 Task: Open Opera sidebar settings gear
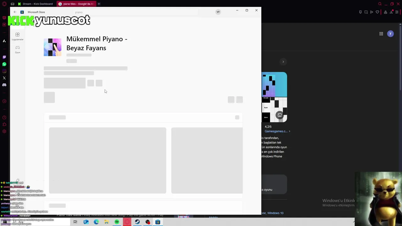pos(4,131)
